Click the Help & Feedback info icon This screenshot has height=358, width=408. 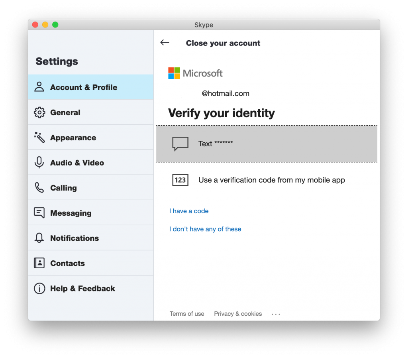(39, 288)
